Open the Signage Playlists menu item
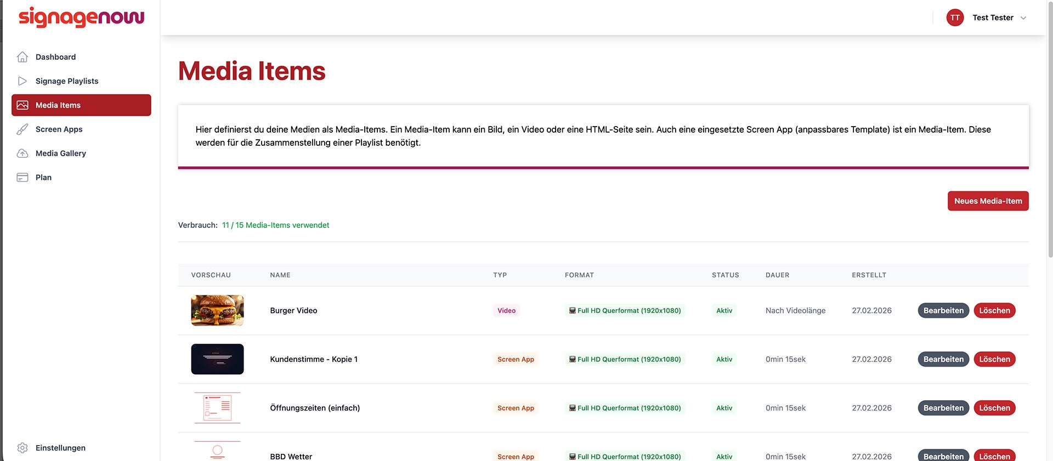The image size is (1053, 461). pyautogui.click(x=67, y=81)
